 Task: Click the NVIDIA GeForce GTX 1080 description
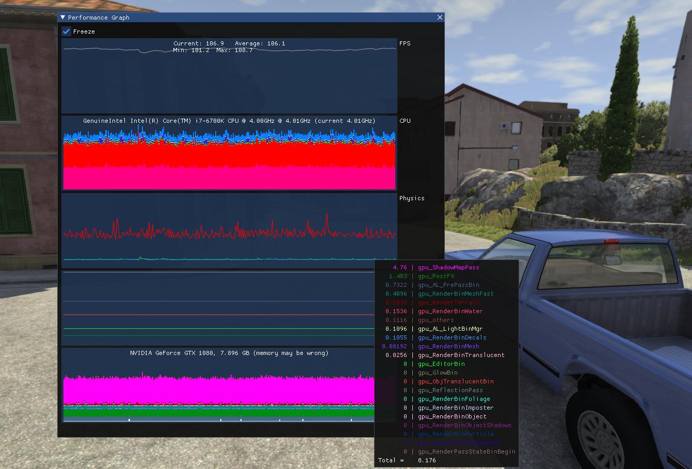coord(229,353)
